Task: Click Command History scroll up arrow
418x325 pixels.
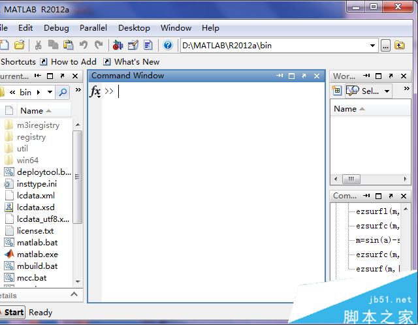Action: pos(406,209)
